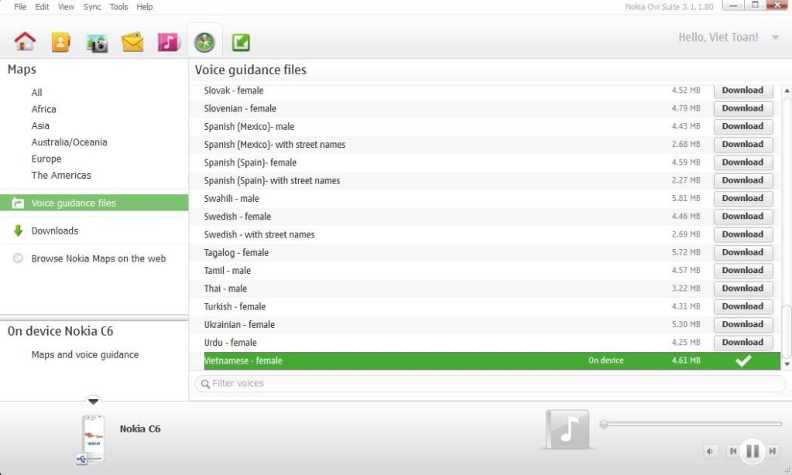This screenshot has height=475, width=792.
Task: Download Spanish (Mexico)- with street names
Action: (743, 145)
